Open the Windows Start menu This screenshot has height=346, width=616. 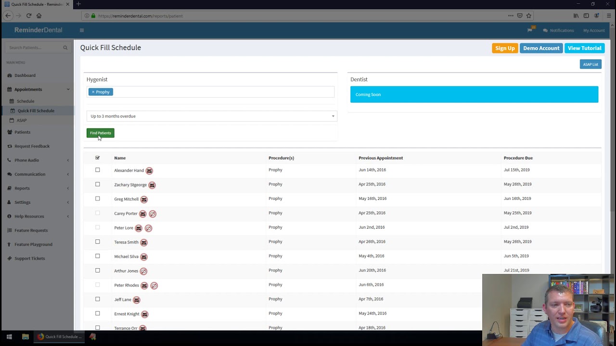(x=9, y=337)
